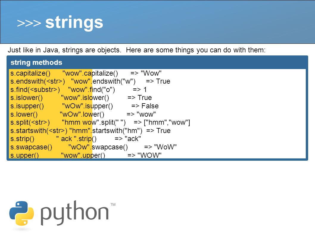The width and height of the screenshot is (315, 236).
Task: Click the TM trademark mark by python
Action: pos(113,205)
